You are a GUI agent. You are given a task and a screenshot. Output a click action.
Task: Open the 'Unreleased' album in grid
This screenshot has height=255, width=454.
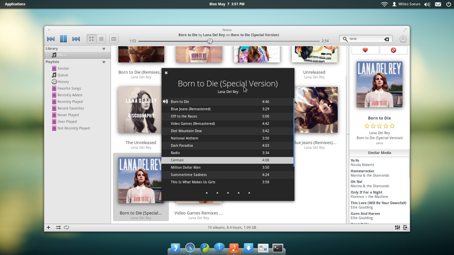pos(314,54)
